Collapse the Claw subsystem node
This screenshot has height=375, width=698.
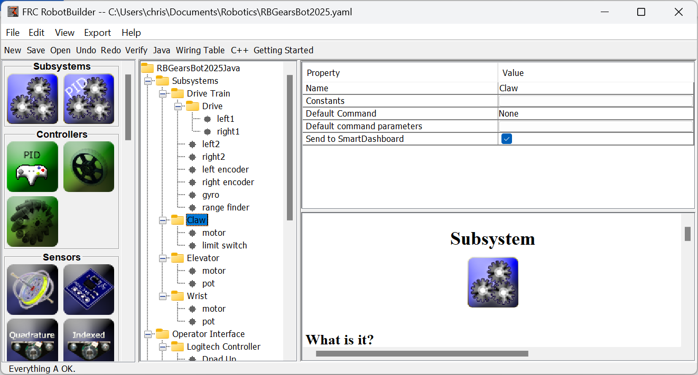click(162, 220)
